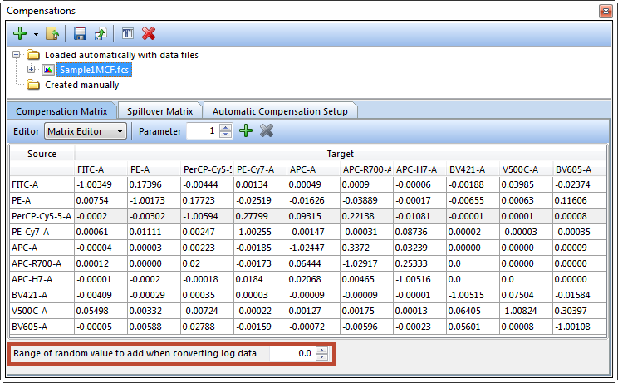Delete compensation using the red X icon
This screenshot has height=383, width=618.
(x=149, y=33)
